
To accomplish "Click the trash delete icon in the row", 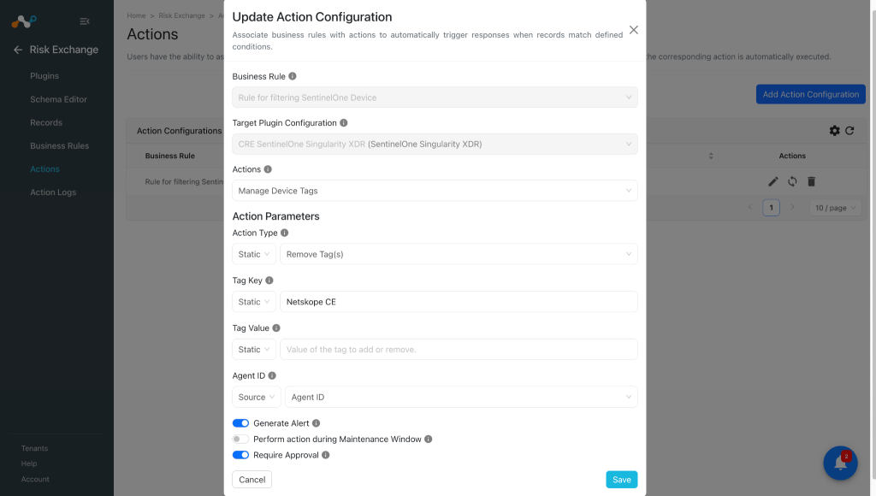I will [811, 181].
